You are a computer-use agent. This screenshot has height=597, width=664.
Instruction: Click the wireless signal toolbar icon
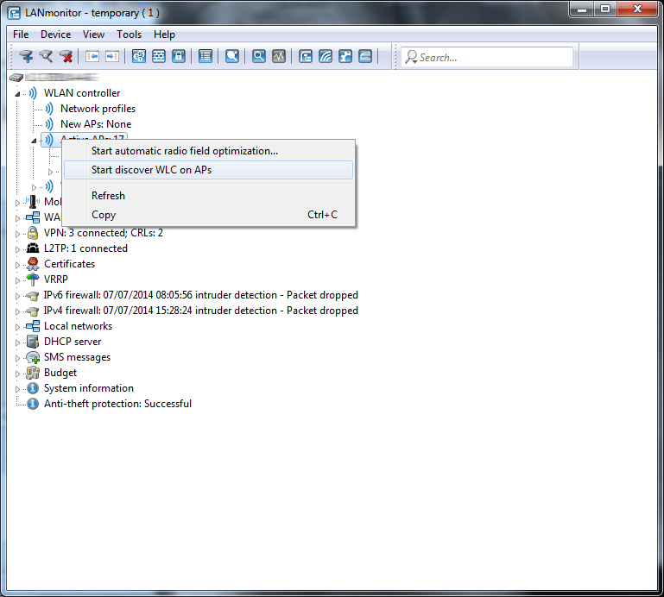pos(326,57)
